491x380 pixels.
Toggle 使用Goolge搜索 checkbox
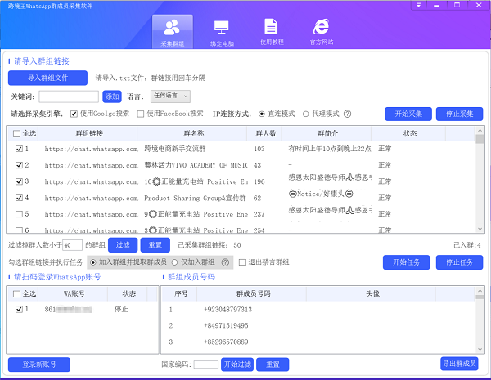pyautogui.click(x=74, y=114)
